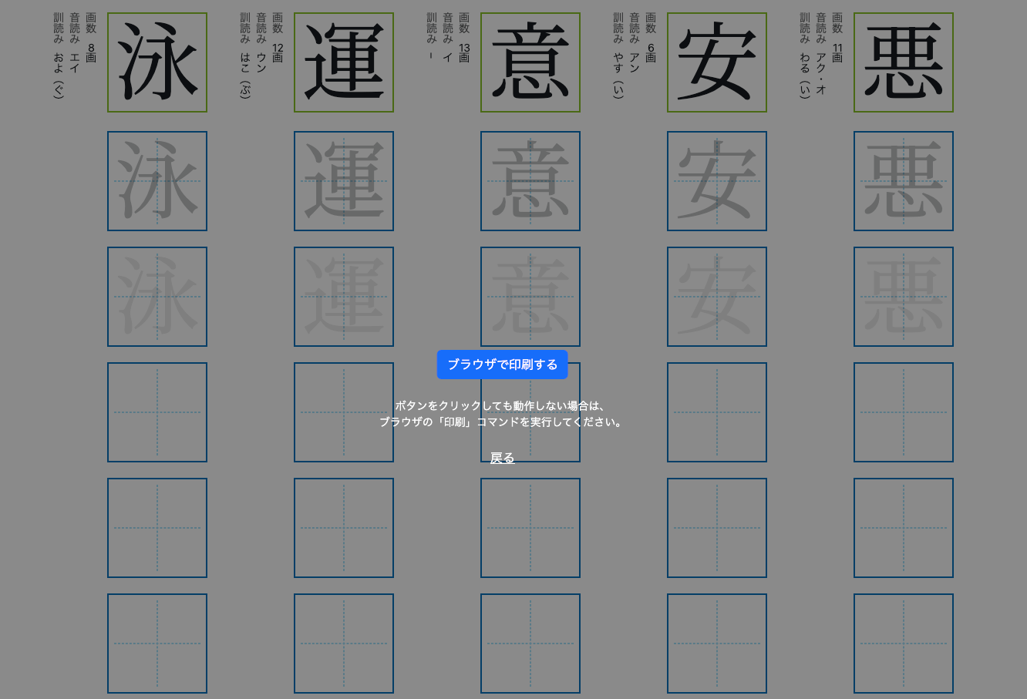Select the black model kanji 運 in green box
Screen dimensions: 1027x699
344,62
